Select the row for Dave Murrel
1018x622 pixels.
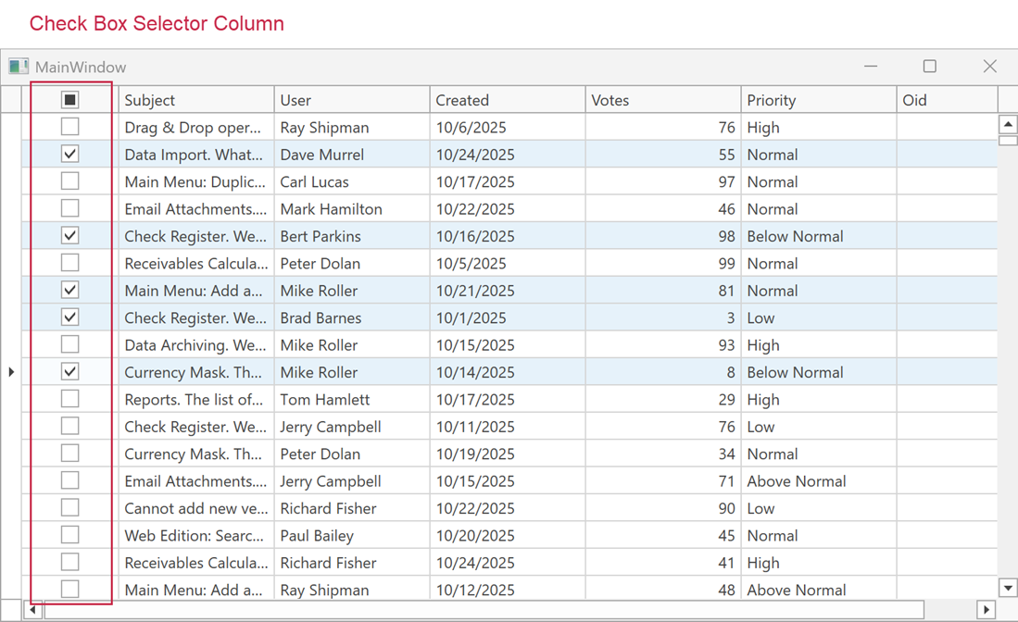[352, 153]
